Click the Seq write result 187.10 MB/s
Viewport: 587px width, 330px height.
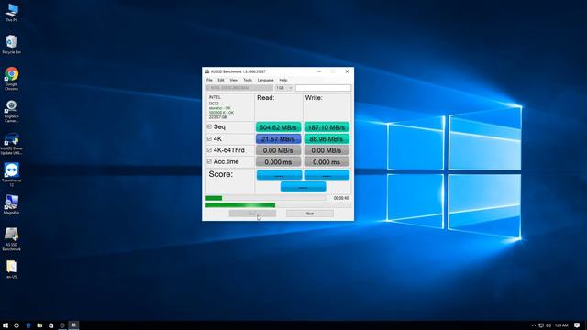327,127
